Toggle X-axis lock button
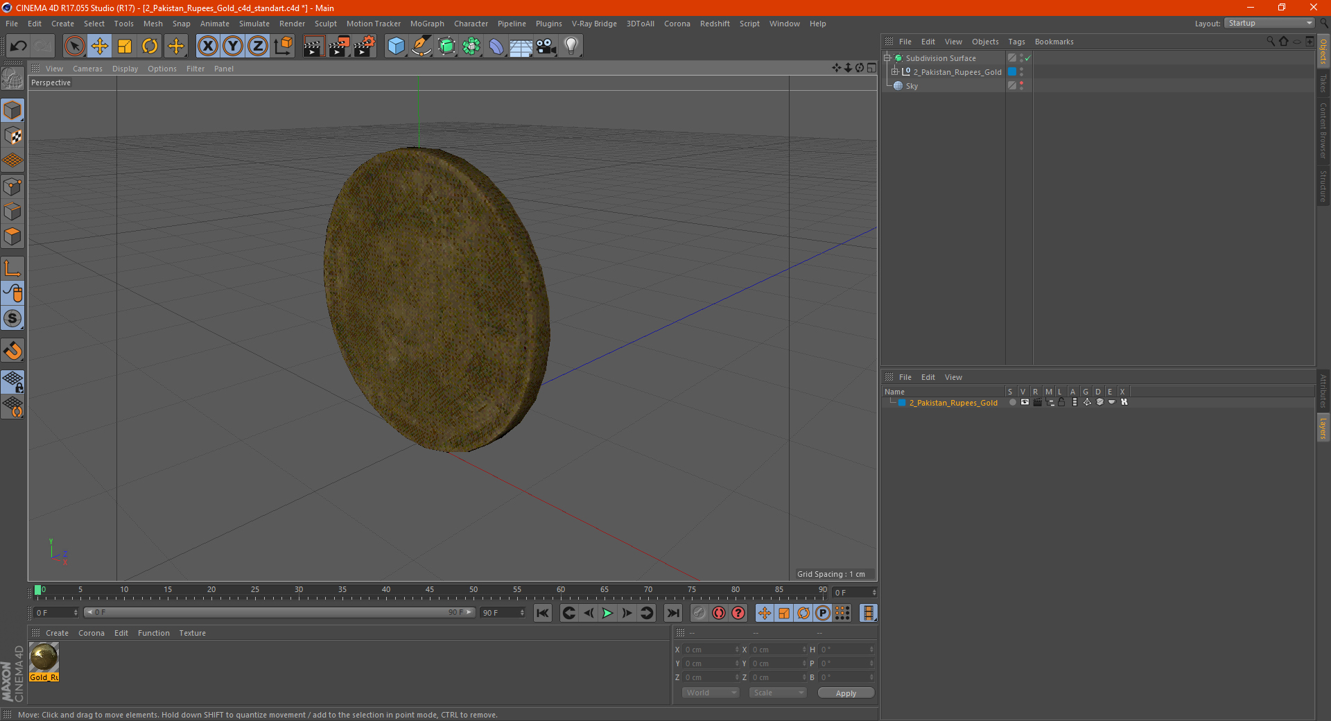1331x721 pixels. pos(207,46)
